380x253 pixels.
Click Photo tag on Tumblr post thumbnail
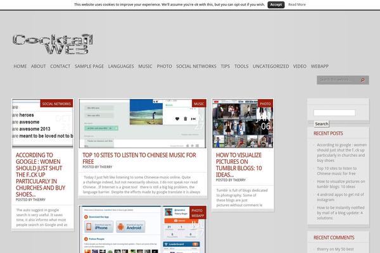[x=265, y=104]
